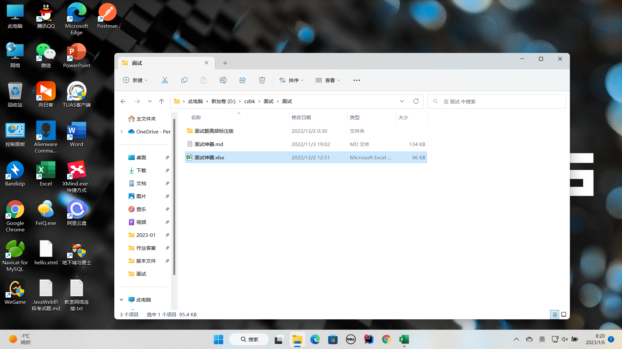Image resolution: width=622 pixels, height=349 pixels.
Task: Unpin 桌面 from quick access
Action: [167, 157]
